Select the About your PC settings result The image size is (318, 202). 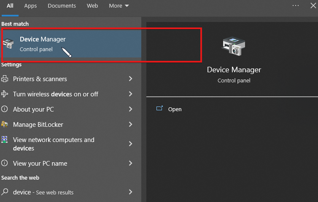(x=33, y=109)
